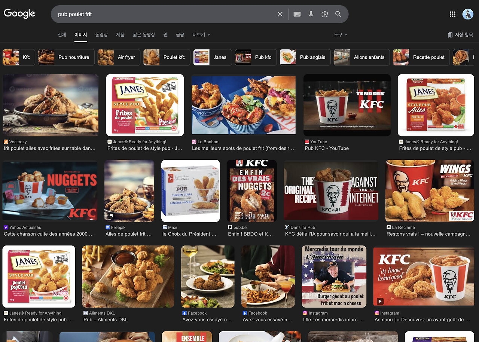Open saved items bookmark icon
This screenshot has height=342, width=479.
point(450,35)
